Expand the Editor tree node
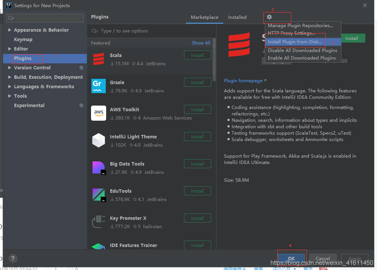The height and width of the screenshot is (270, 377). pos(9,49)
